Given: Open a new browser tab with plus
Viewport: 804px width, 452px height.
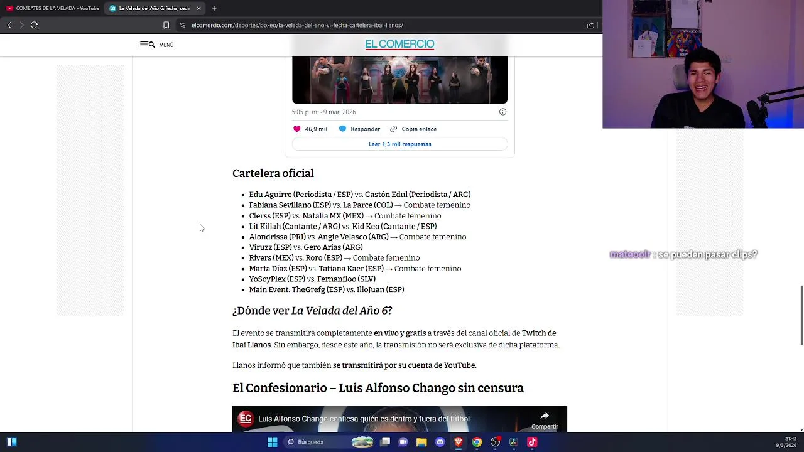Looking at the screenshot, I should tap(214, 8).
